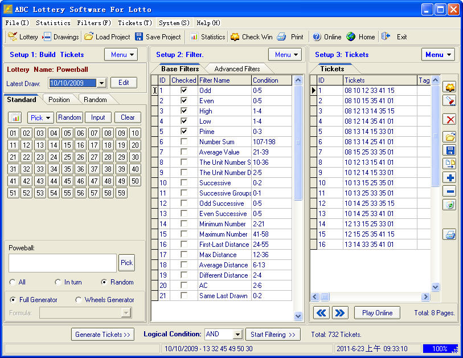The width and height of the screenshot is (463, 358).
Task: Select the In turn radio button
Action: (x=58, y=282)
